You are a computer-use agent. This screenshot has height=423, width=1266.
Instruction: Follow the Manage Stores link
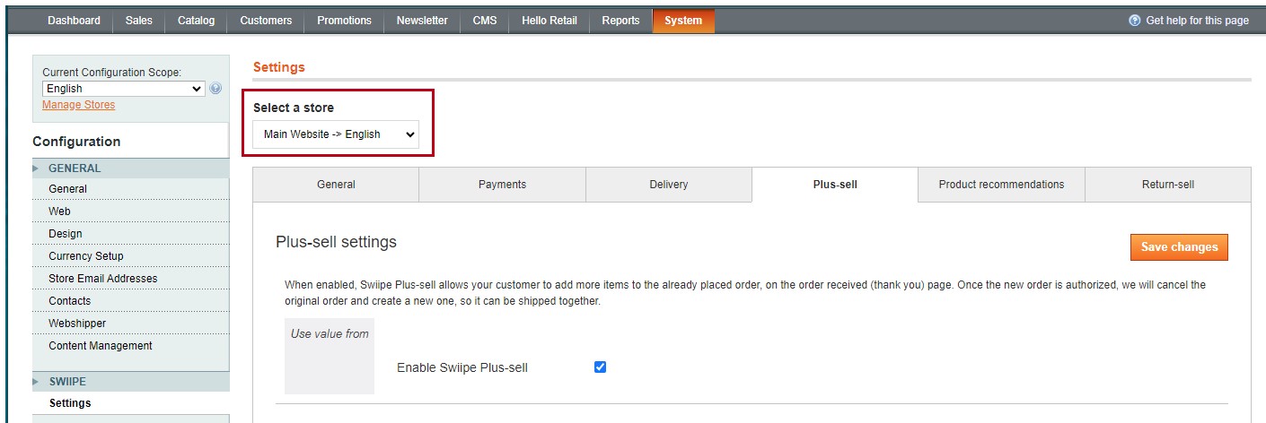tap(78, 105)
